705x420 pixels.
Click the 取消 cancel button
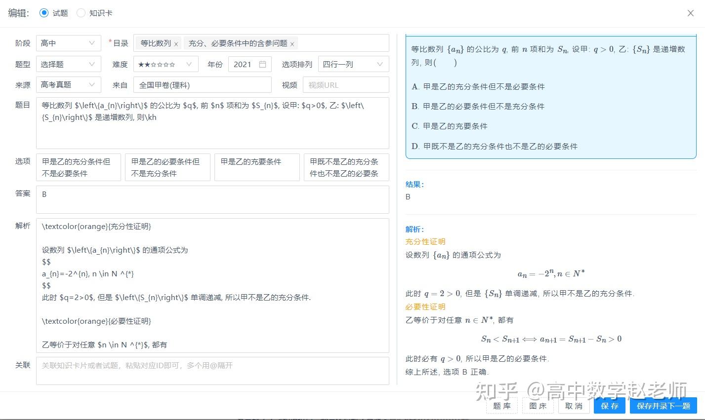point(574,406)
